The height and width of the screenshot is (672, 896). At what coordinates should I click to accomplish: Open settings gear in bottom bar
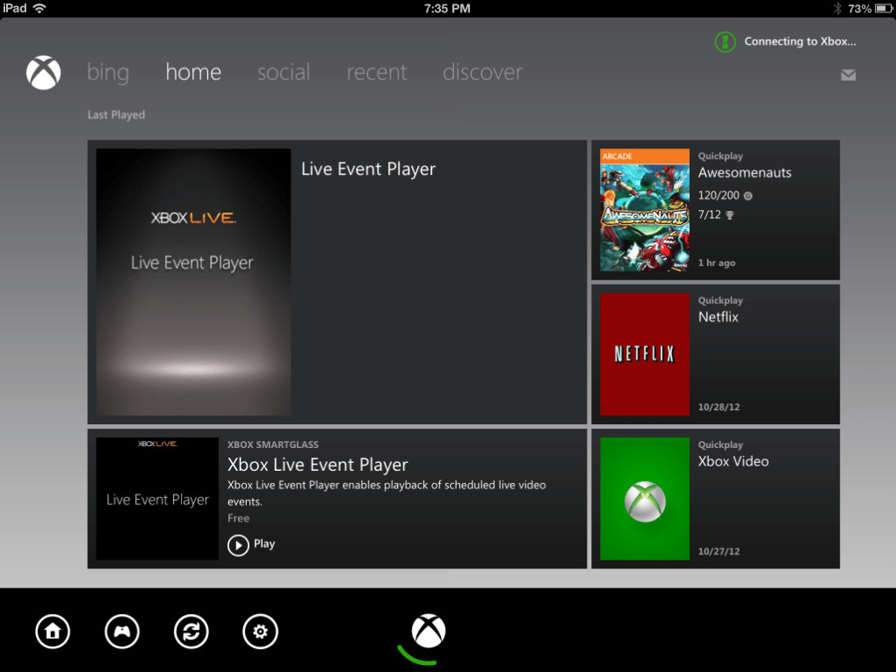[x=260, y=632]
